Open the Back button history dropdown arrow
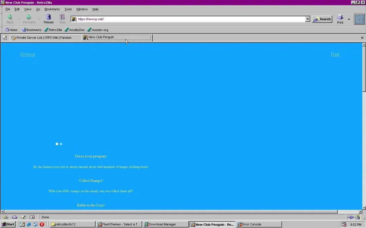The image size is (366, 228). pyautogui.click(x=19, y=19)
